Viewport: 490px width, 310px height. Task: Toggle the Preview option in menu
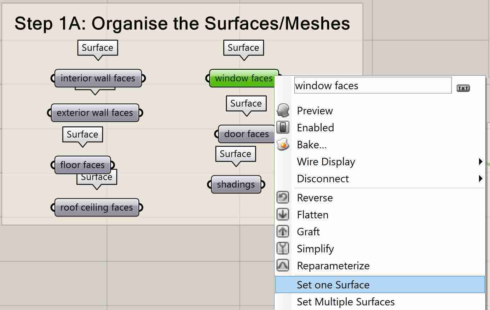315,111
